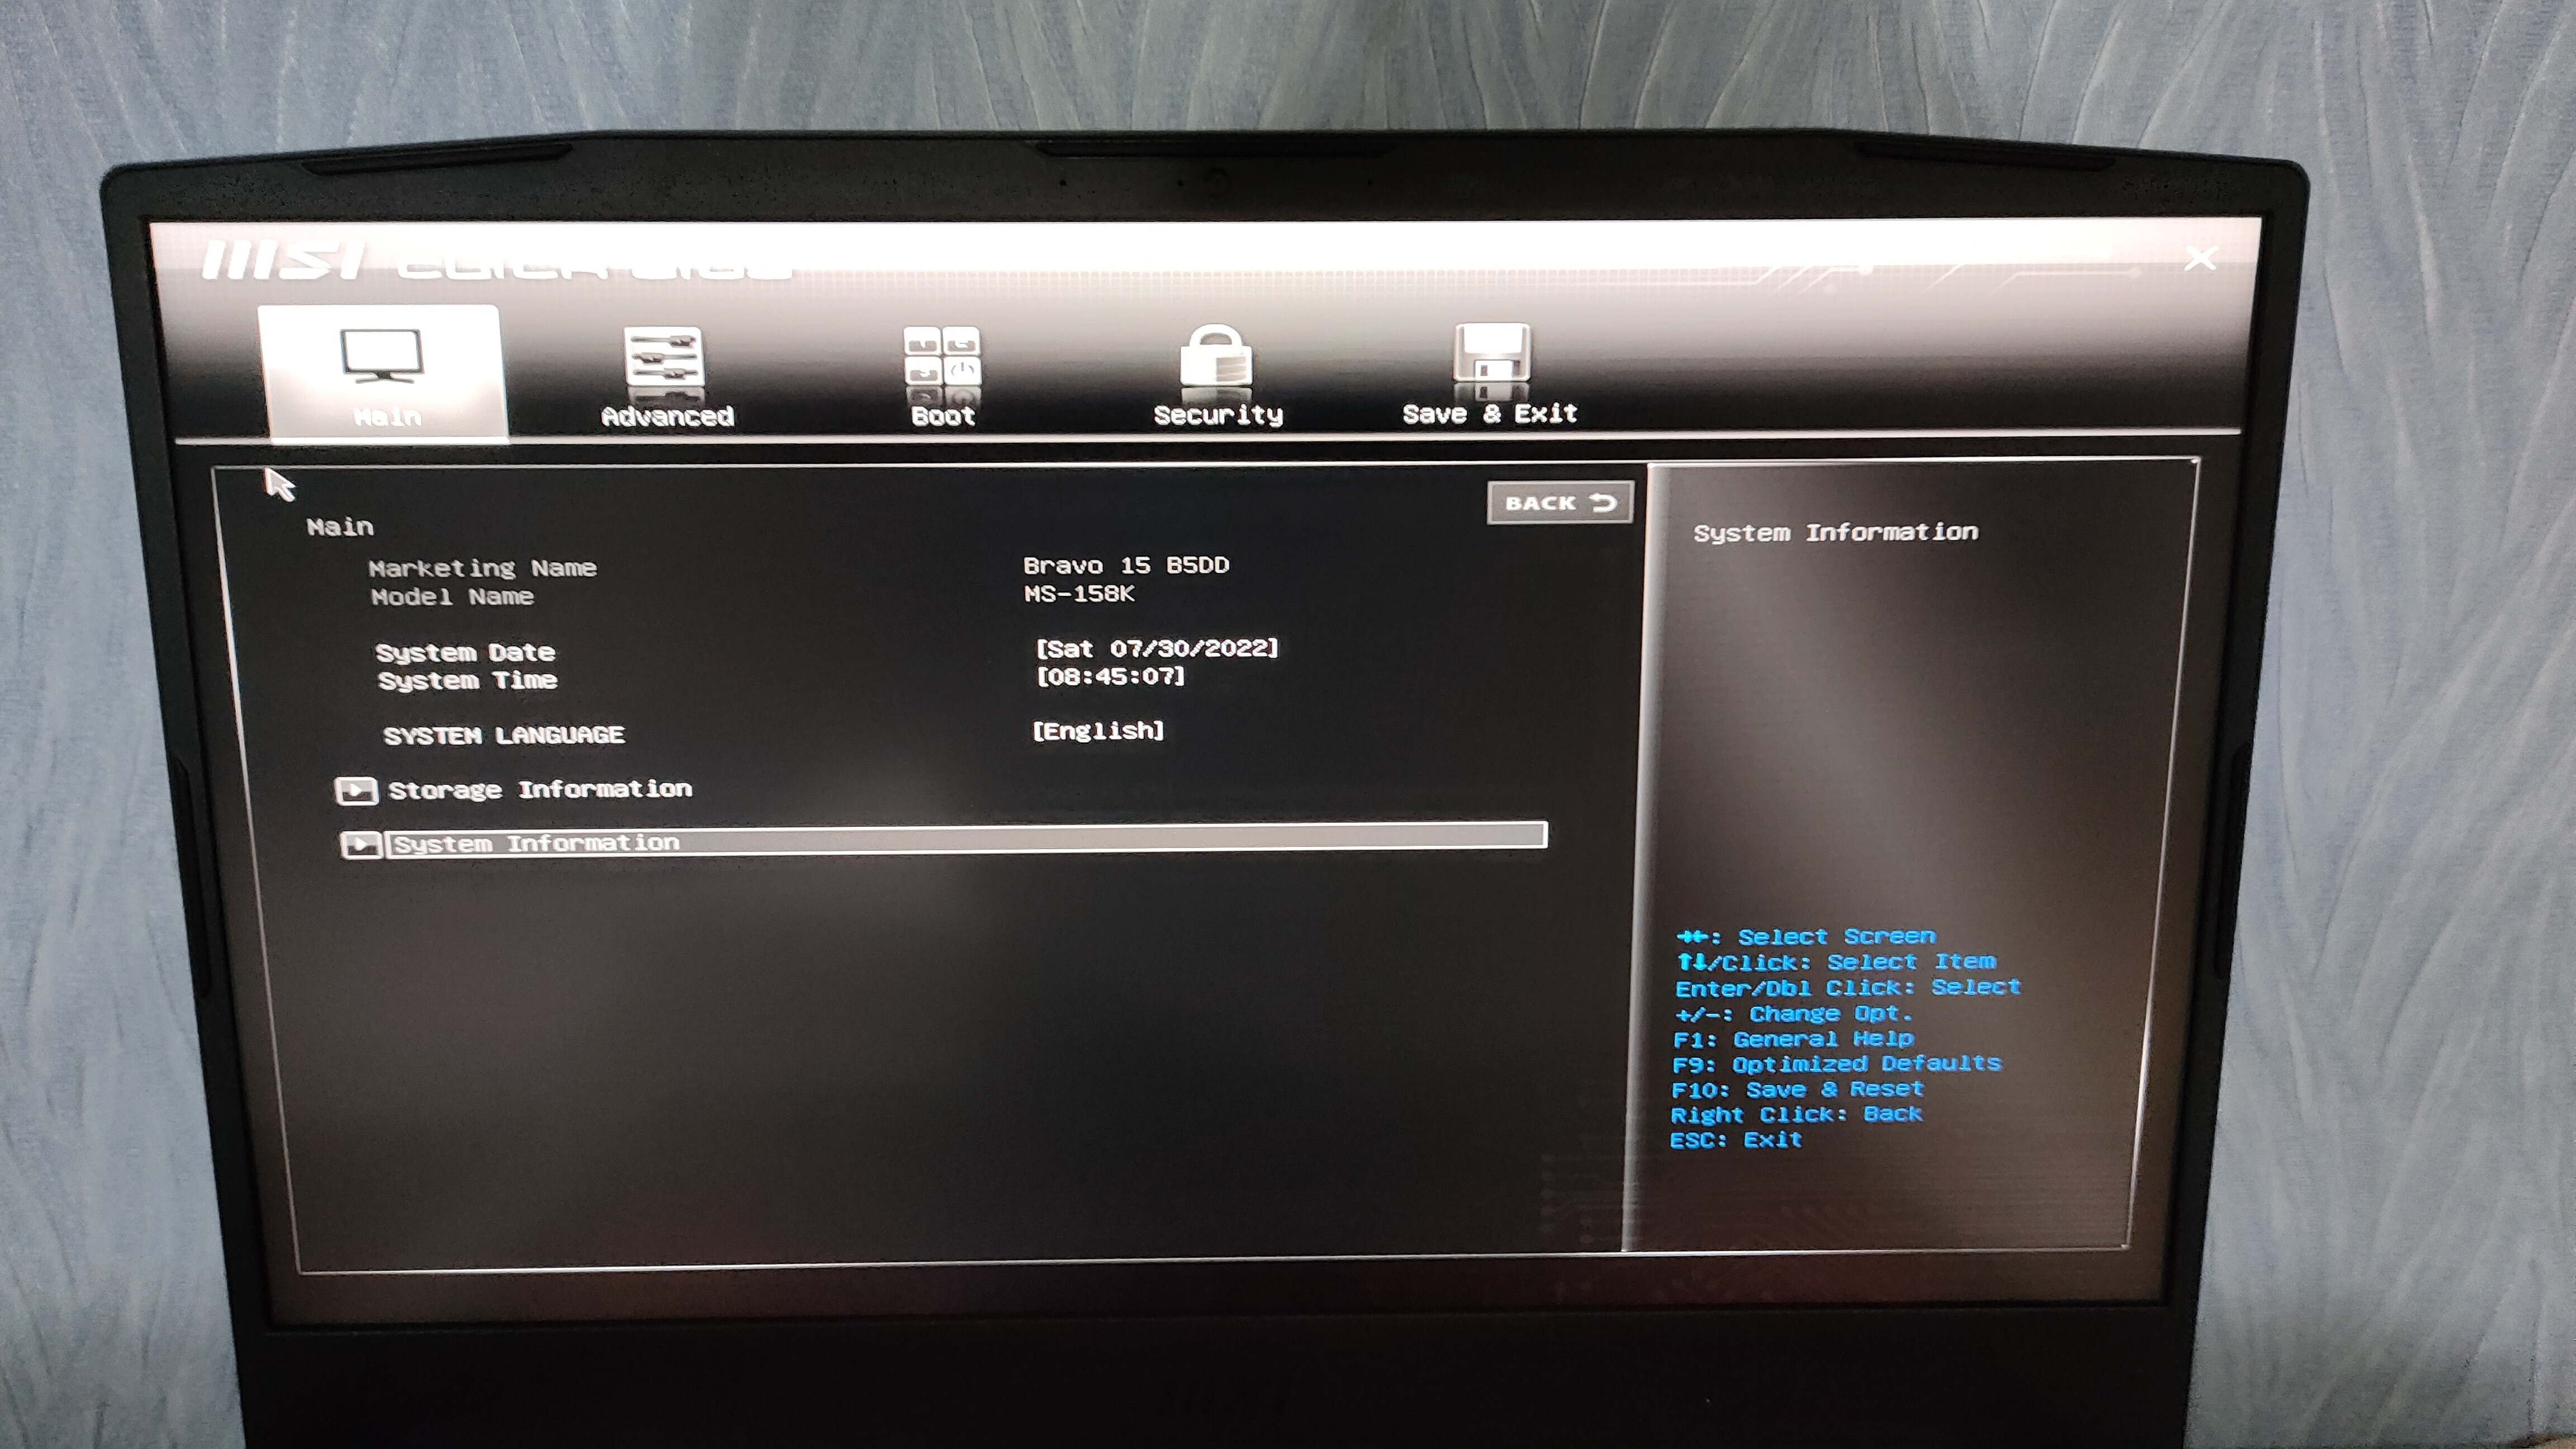Click the Storage Information arrow icon
The image size is (2576, 1449).
point(356,791)
